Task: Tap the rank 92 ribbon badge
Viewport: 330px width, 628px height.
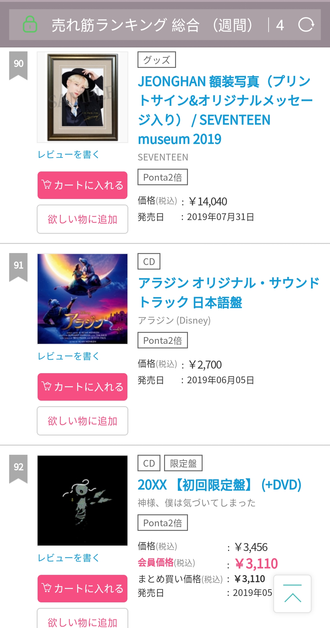Action: [18, 468]
